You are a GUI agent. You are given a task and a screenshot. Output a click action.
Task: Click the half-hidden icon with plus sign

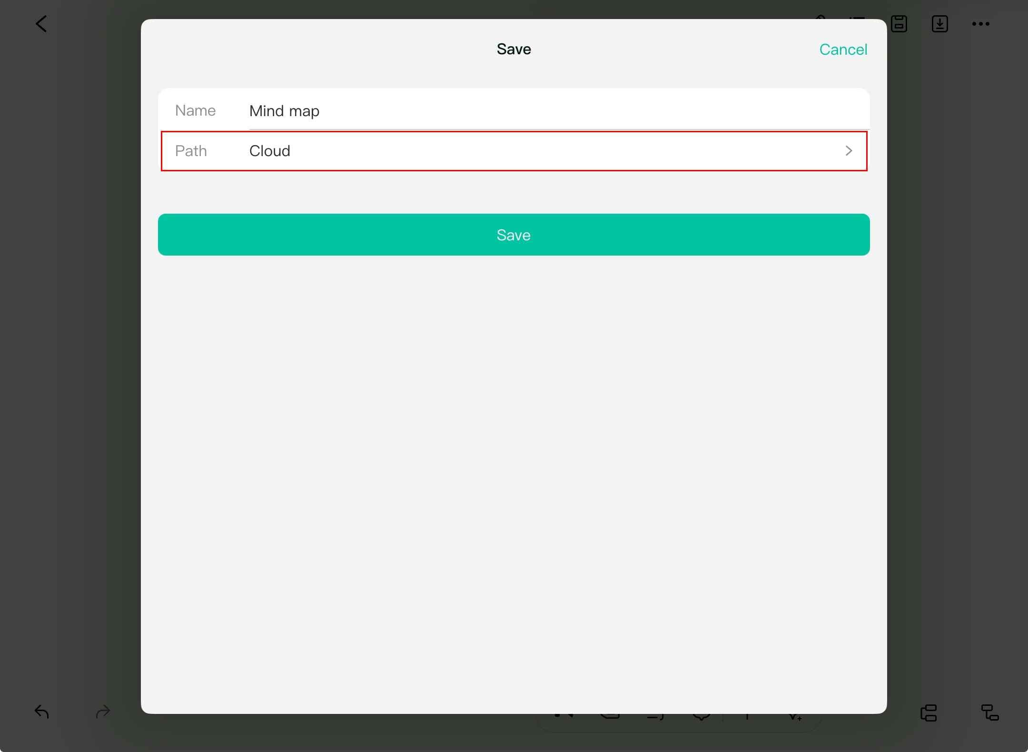pos(795,717)
